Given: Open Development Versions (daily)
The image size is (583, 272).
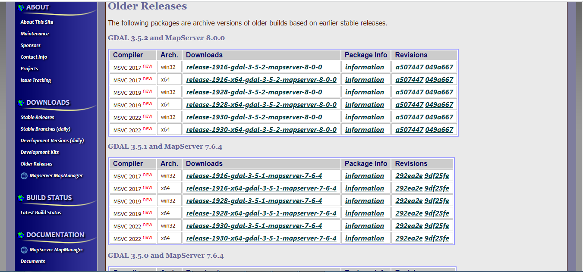Looking at the screenshot, I should click(52, 141).
